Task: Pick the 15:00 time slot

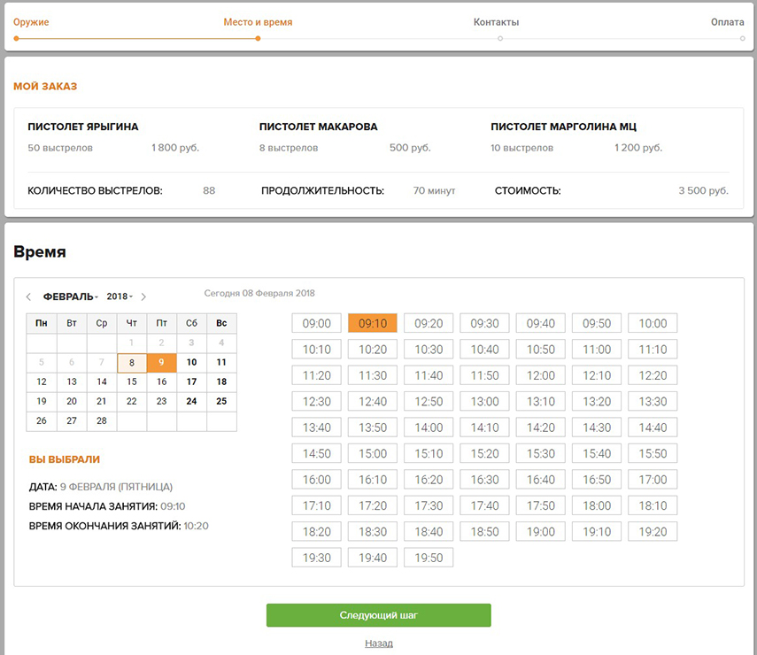Action: pyautogui.click(x=373, y=454)
